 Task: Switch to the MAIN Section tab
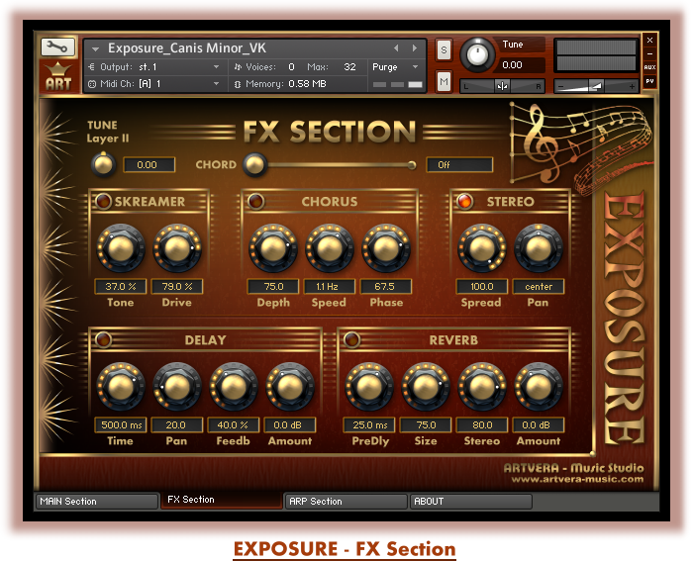tap(95, 502)
